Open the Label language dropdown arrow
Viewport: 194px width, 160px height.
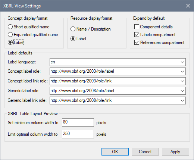click(182, 62)
